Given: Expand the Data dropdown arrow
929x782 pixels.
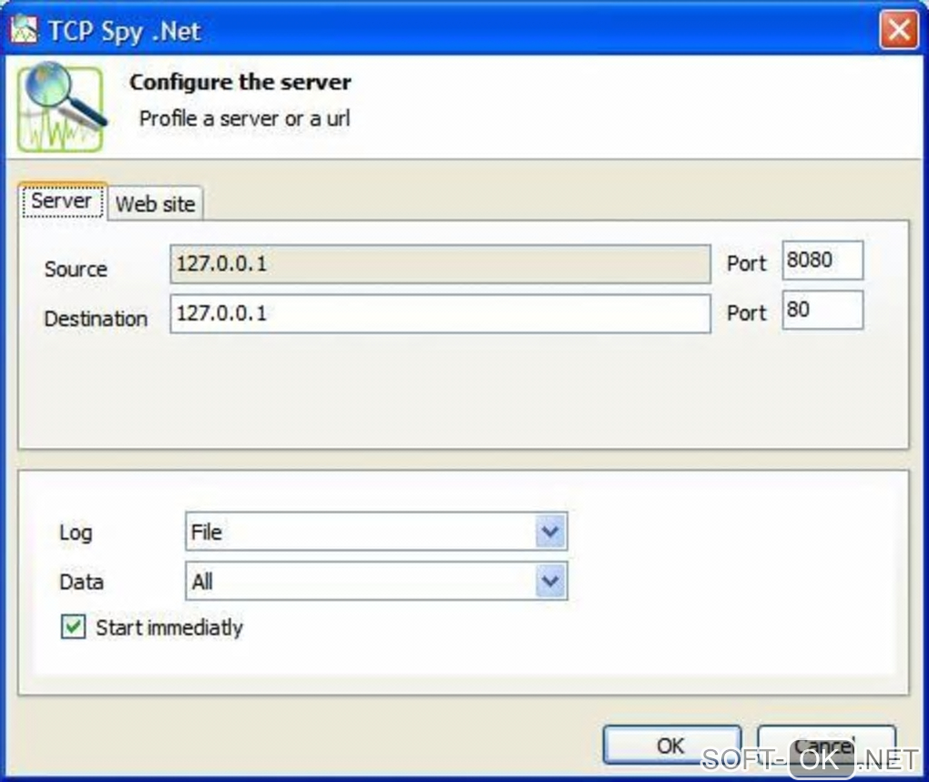Looking at the screenshot, I should click(x=550, y=582).
